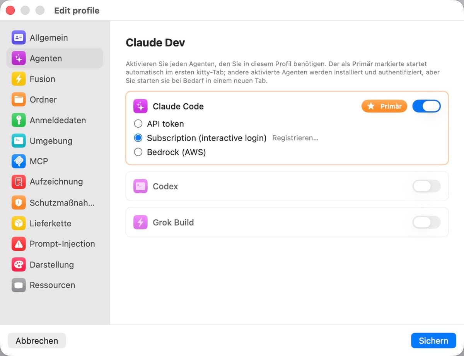Click the Allgemein ID card icon

point(19,38)
